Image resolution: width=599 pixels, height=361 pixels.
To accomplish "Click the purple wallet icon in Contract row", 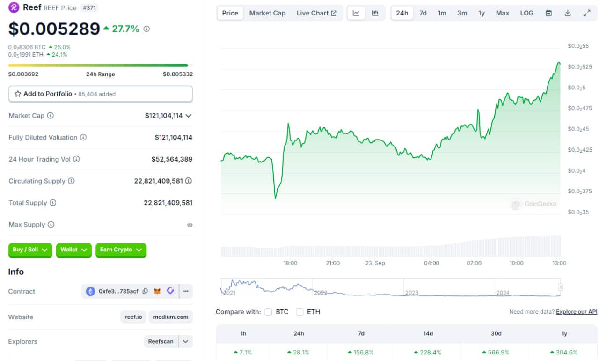I will pyautogui.click(x=170, y=291).
